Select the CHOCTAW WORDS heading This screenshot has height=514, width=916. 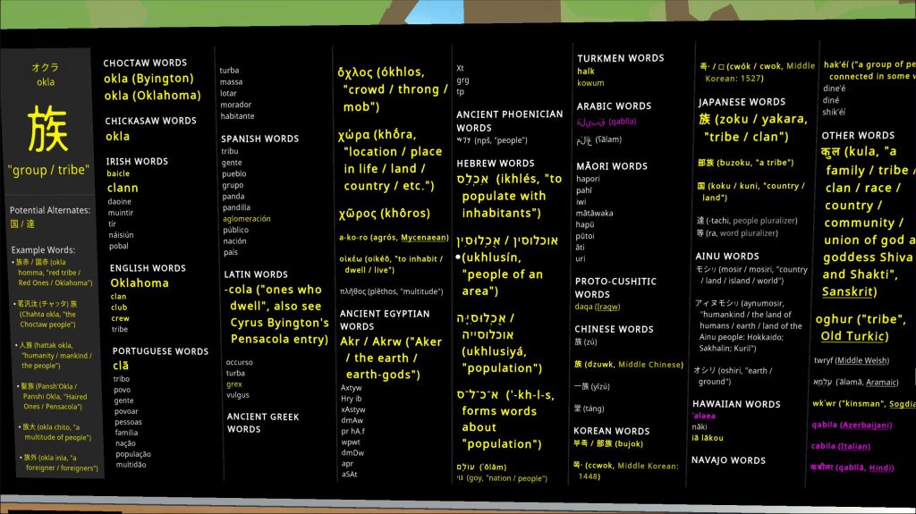(x=145, y=63)
